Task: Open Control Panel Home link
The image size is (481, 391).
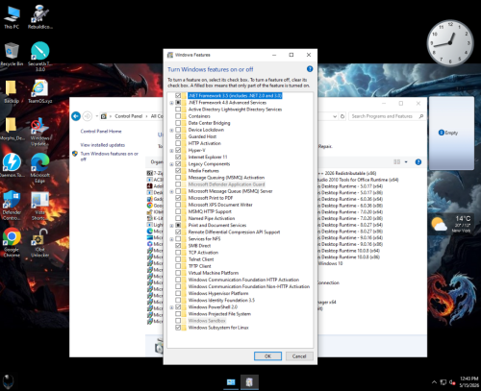Action: pos(101,132)
